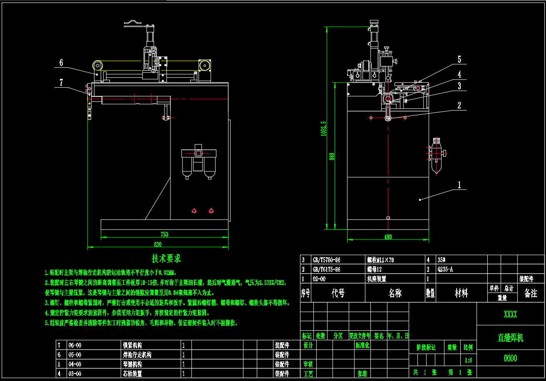Select part callout number 1 in side view

click(459, 185)
